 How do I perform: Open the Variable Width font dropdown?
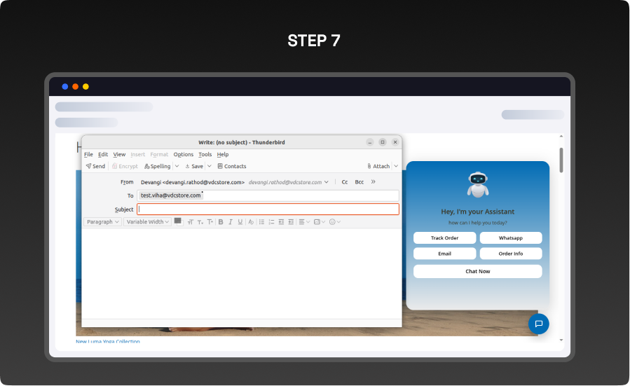tap(147, 222)
